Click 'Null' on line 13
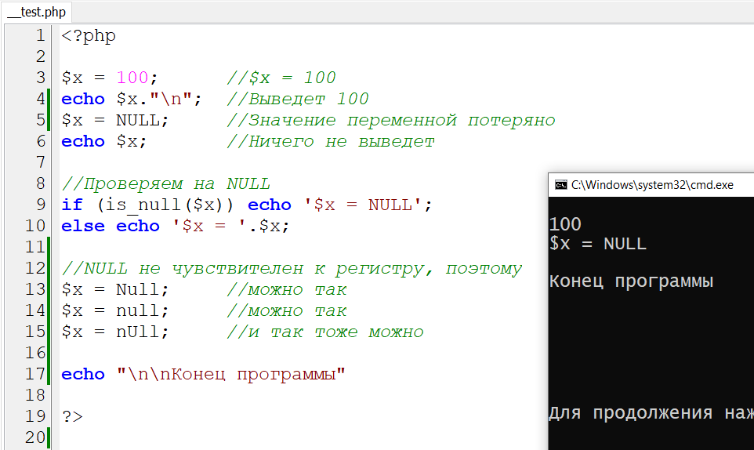754x450 pixels. click(138, 289)
